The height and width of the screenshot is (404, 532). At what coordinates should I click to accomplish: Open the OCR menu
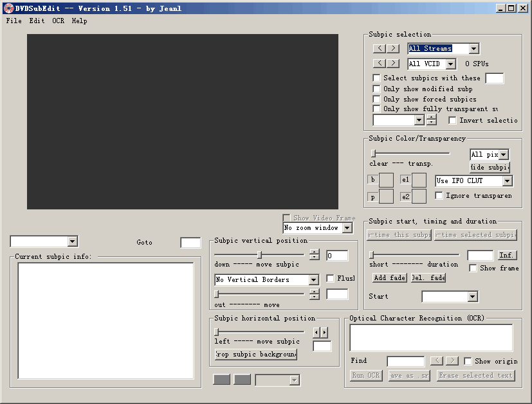58,21
